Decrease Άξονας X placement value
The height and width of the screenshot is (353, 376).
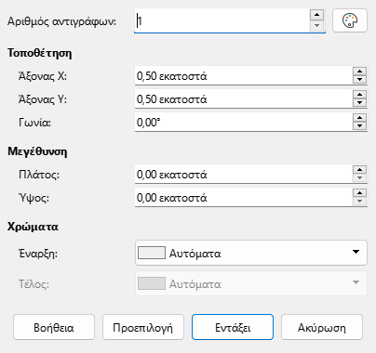pyautogui.click(x=359, y=80)
